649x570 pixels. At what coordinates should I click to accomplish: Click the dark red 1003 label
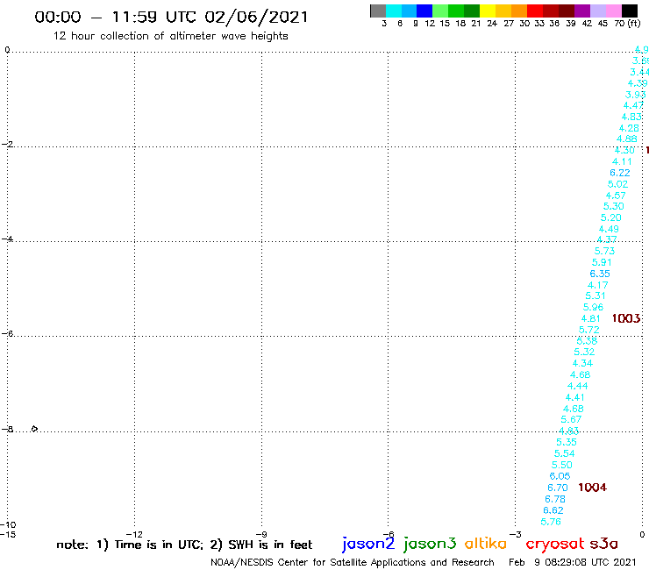coord(626,318)
